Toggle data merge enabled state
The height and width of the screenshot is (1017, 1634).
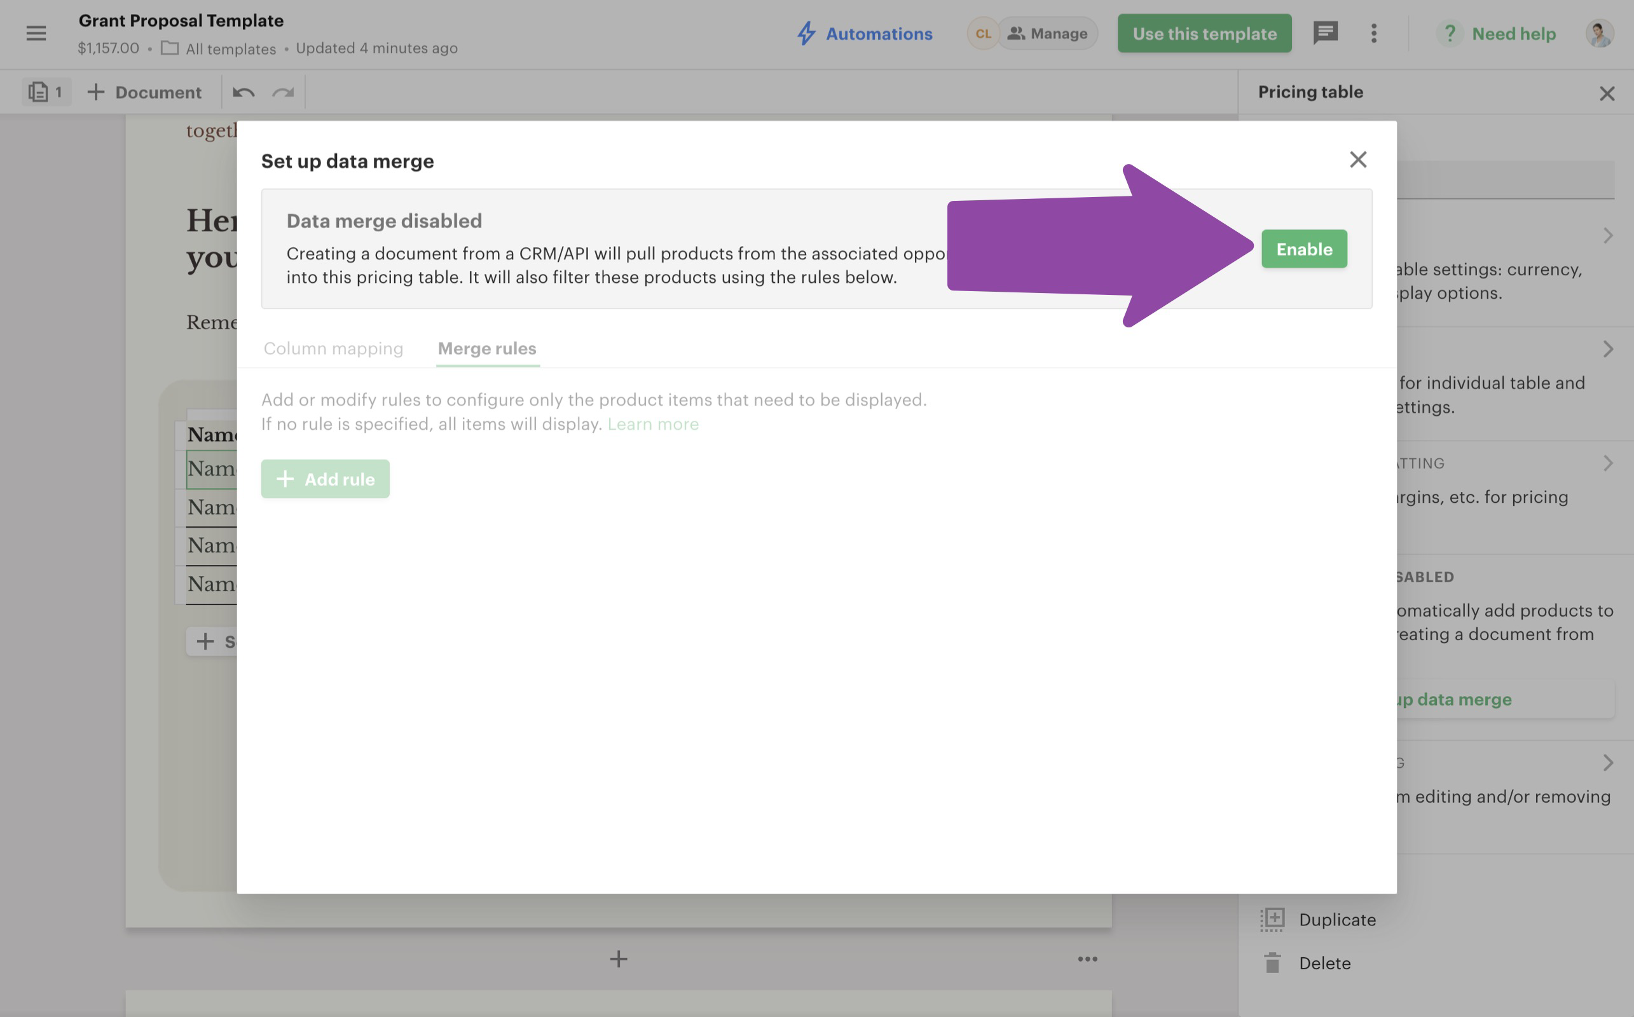click(x=1303, y=247)
